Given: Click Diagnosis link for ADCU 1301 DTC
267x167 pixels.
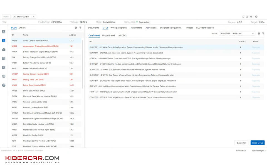Looking at the screenshot, I should 256,70.
